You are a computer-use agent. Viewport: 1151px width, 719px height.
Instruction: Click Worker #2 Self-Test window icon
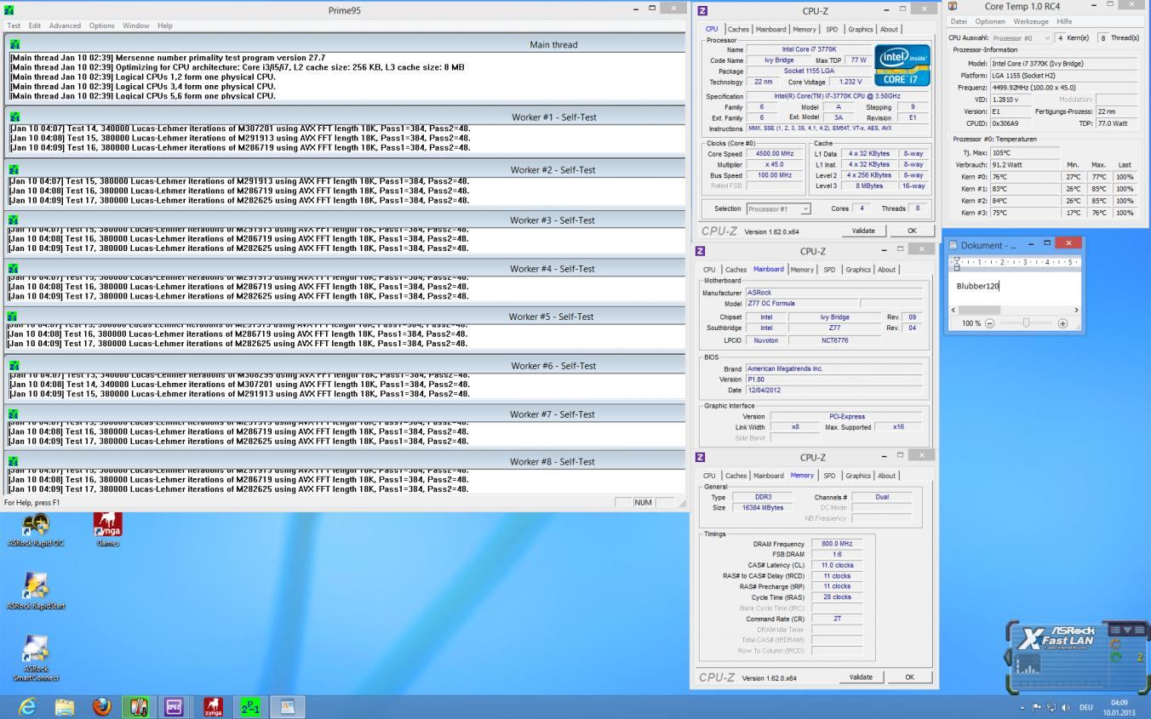tap(14, 169)
